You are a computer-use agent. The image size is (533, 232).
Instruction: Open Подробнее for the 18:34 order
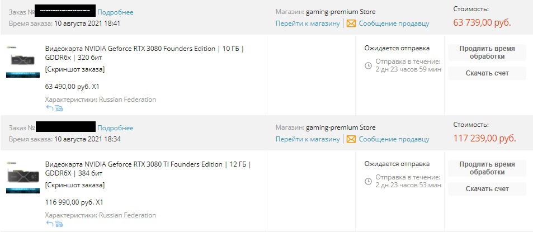tap(115, 127)
